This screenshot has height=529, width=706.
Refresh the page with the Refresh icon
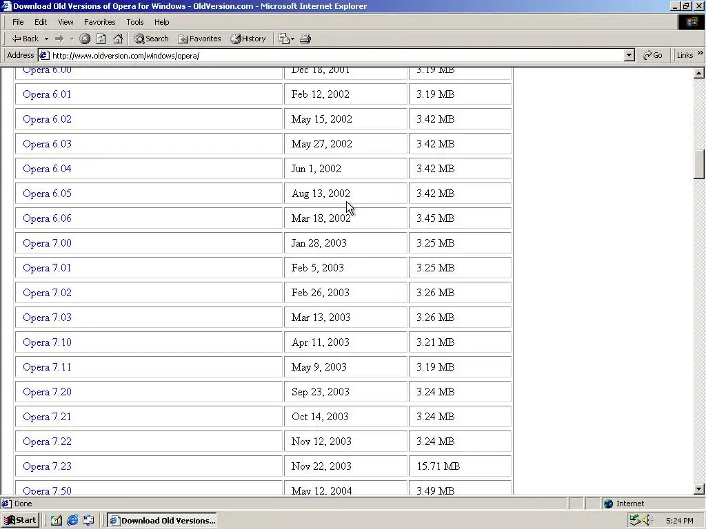point(101,39)
